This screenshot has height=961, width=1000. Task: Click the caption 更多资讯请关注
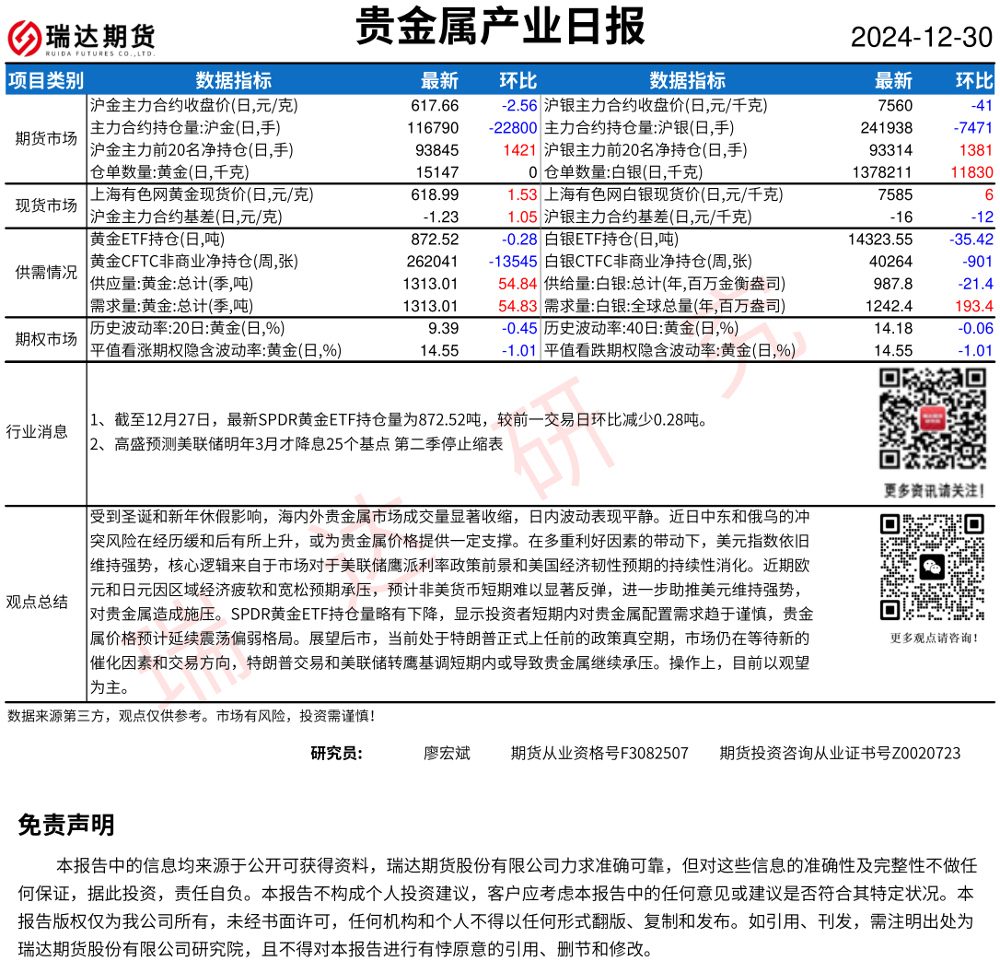(x=933, y=491)
